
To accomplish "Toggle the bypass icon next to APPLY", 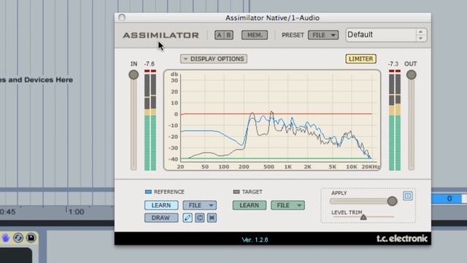I will pos(408,196).
